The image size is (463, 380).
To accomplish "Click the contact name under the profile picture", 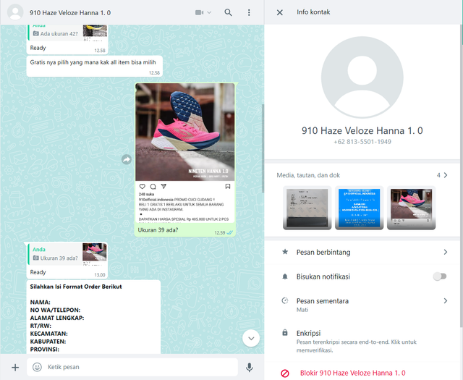I will pos(362,130).
